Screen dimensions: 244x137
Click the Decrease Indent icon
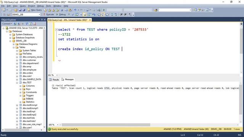(x=121, y=14)
